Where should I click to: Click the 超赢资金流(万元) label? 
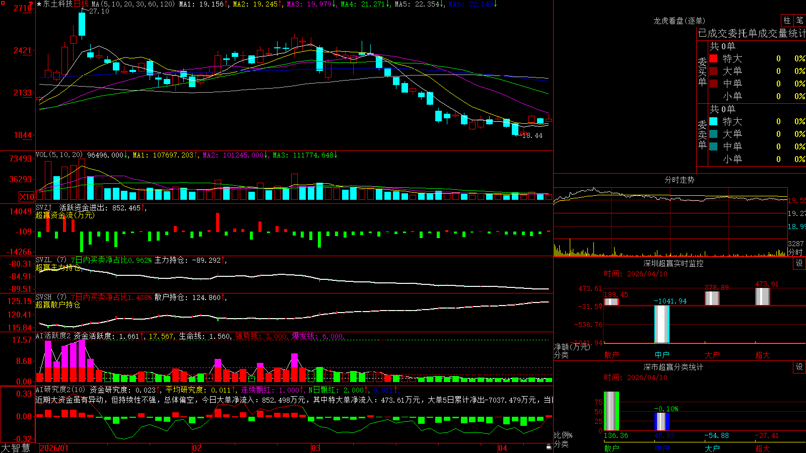pyautogui.click(x=65, y=215)
